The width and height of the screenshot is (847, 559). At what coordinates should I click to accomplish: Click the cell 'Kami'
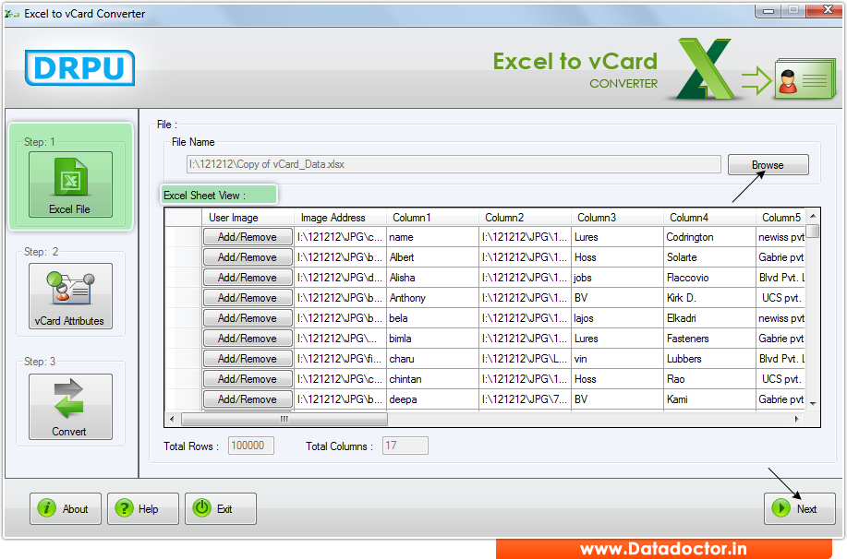pyautogui.click(x=709, y=399)
